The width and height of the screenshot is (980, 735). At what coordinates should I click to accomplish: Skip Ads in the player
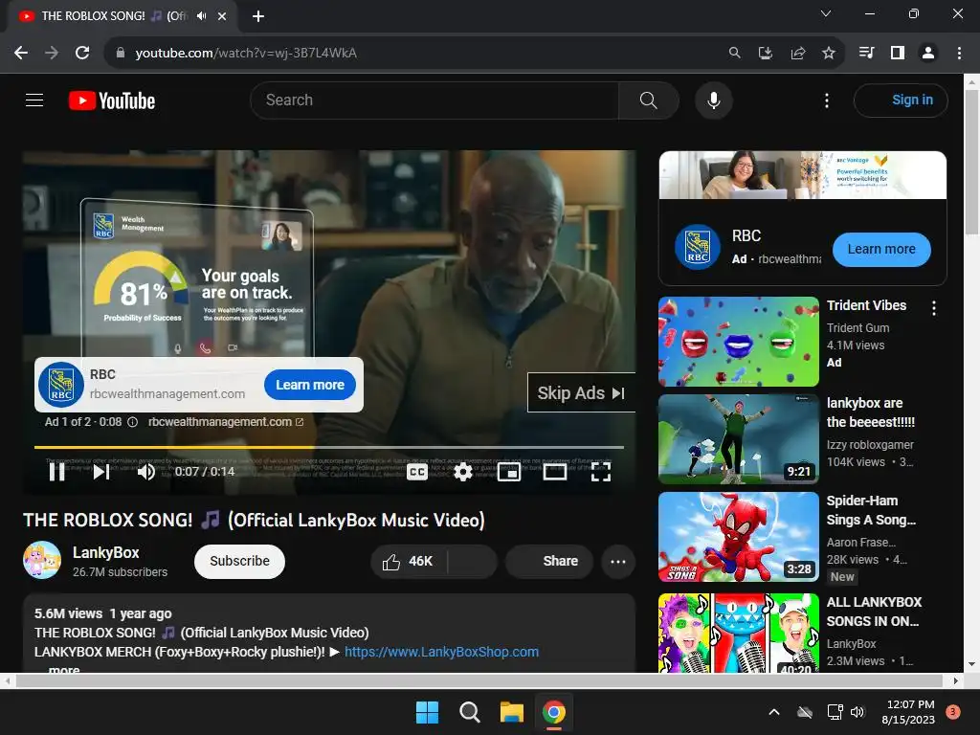(x=581, y=392)
